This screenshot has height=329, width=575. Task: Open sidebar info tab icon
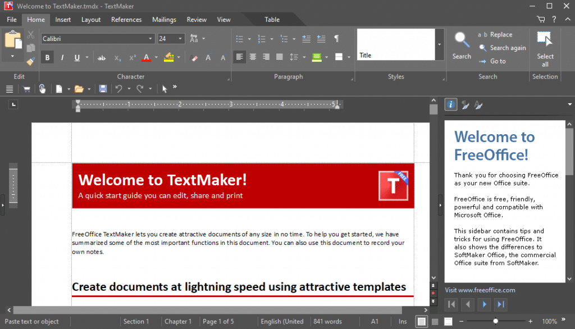451,104
